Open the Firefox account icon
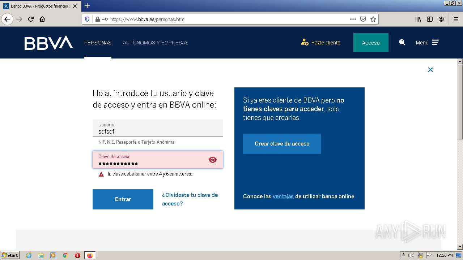Viewport: 463px width, 260px height. pos(441,19)
